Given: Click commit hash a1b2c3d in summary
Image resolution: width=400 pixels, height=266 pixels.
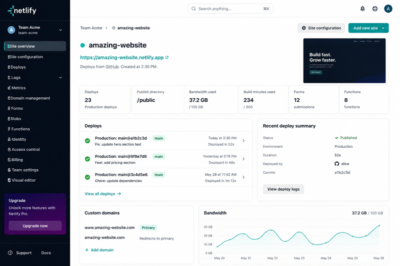Looking at the screenshot, I should (342, 172).
